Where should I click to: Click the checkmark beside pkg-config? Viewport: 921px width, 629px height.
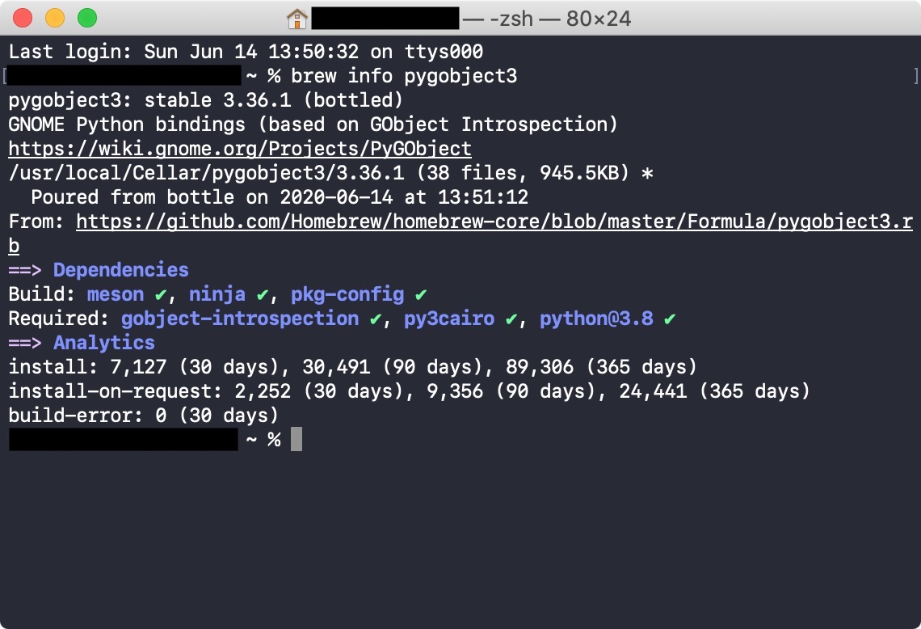421,294
